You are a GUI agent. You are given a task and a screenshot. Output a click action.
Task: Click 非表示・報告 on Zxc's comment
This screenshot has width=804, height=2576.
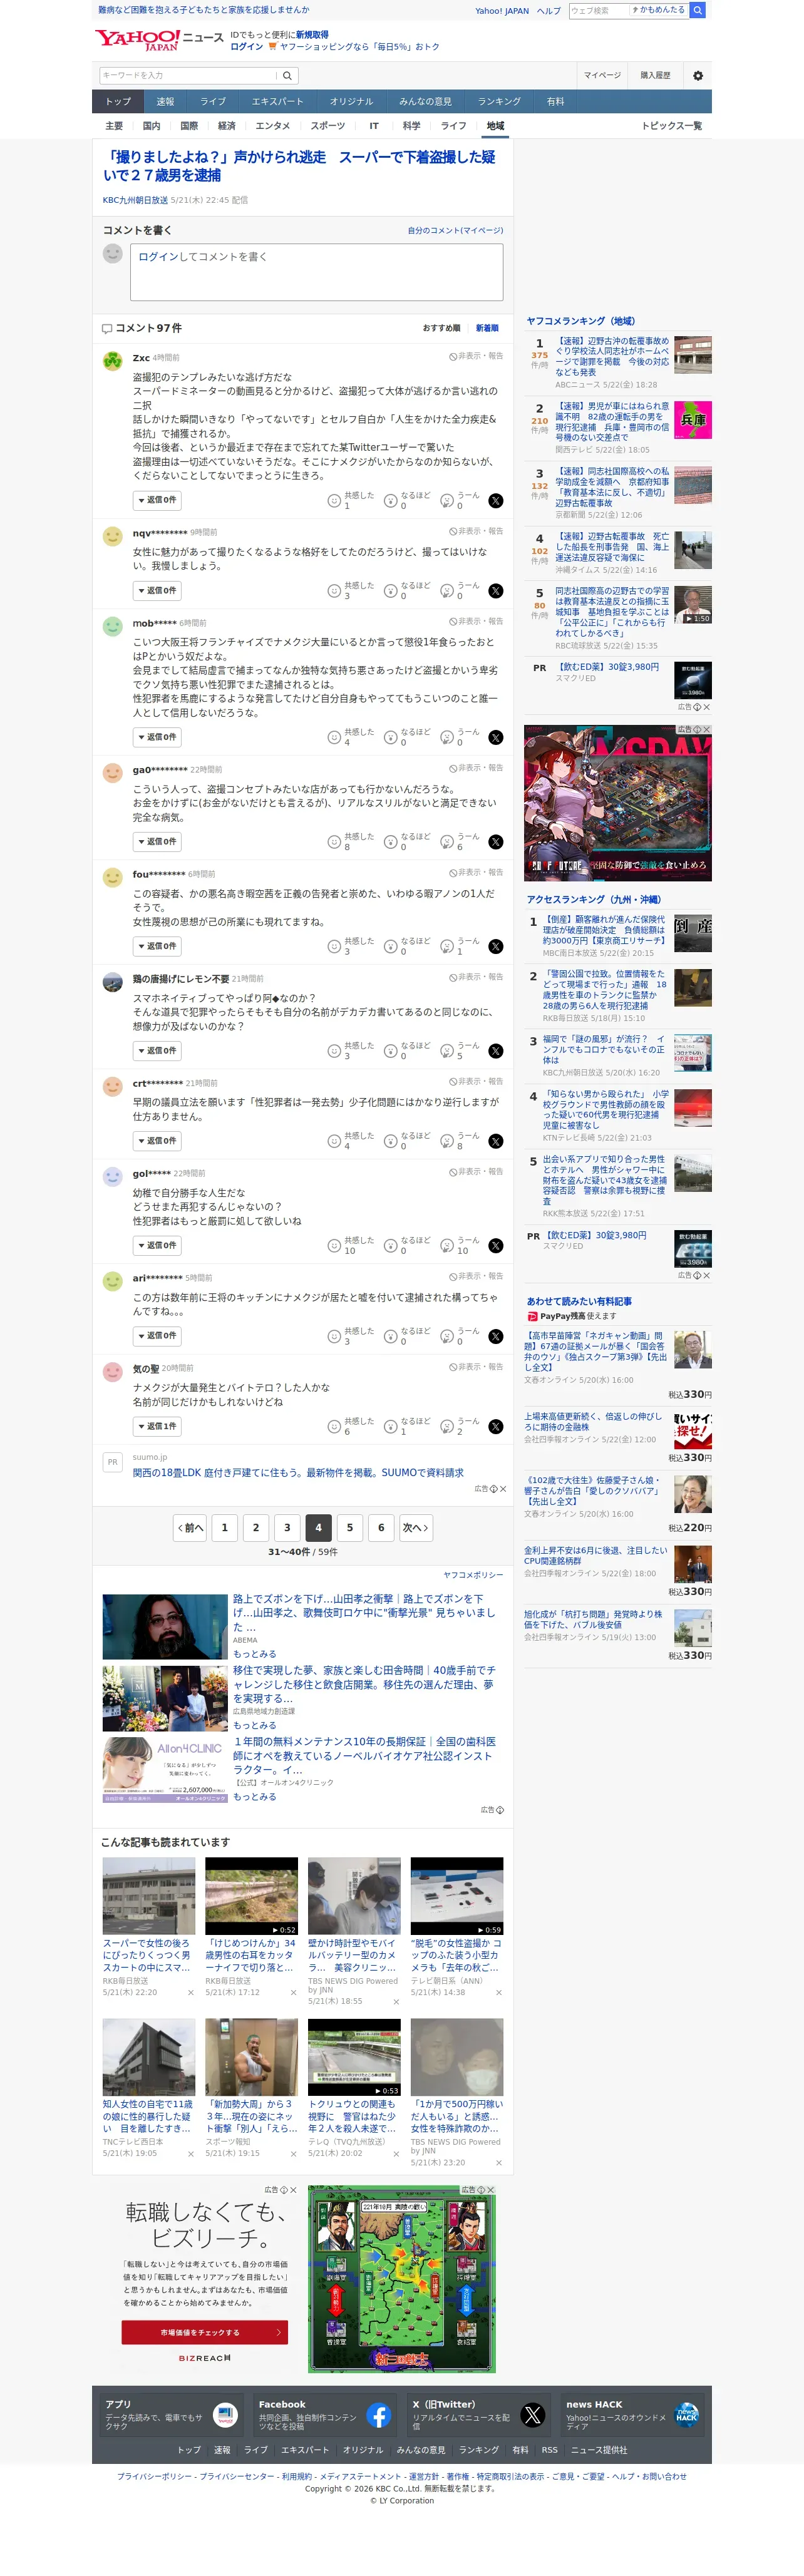point(476,356)
